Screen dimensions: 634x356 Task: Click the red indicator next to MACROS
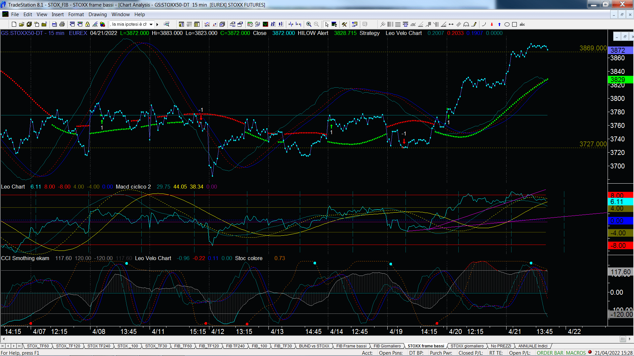point(590,352)
